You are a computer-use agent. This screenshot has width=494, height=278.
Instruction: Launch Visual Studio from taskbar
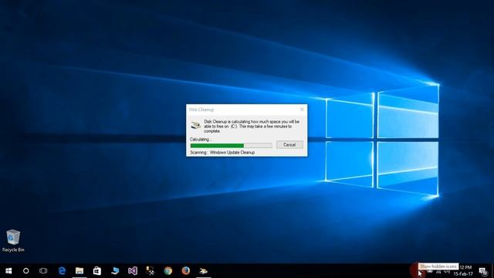[x=133, y=271]
